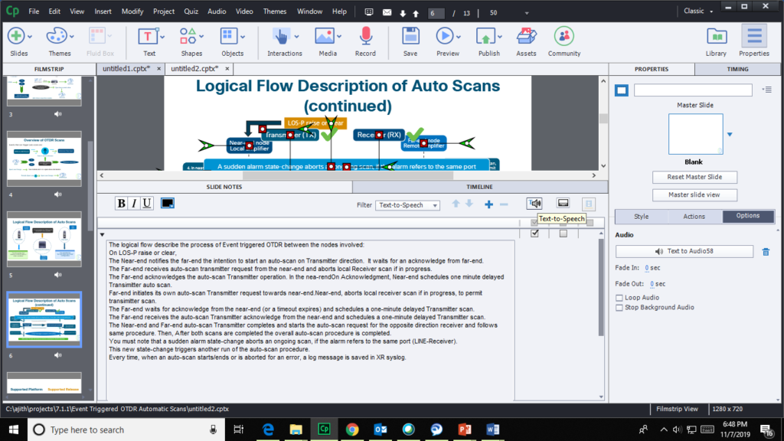Viewport: 784px width, 441px height.
Task: Open the mail icon in top bar
Action: (x=387, y=12)
